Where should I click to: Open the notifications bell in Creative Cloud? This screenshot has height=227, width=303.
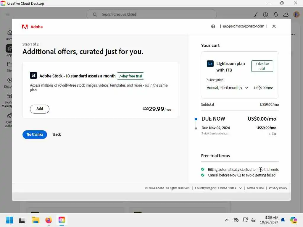tap(276, 14)
